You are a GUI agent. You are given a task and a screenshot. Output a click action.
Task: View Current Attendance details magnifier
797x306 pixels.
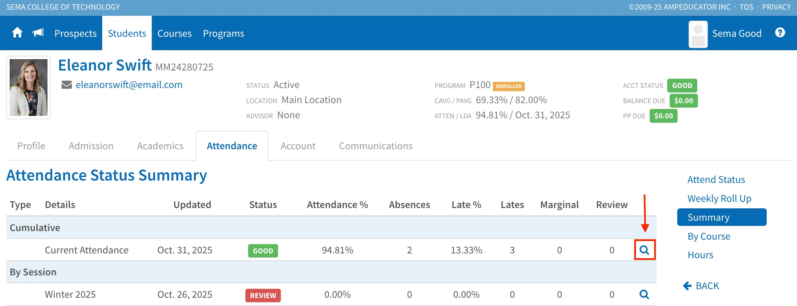[x=645, y=250]
